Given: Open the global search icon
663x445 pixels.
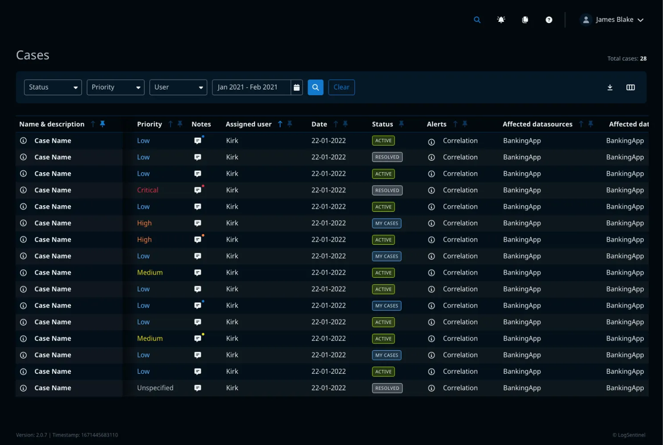Looking at the screenshot, I should point(477,20).
